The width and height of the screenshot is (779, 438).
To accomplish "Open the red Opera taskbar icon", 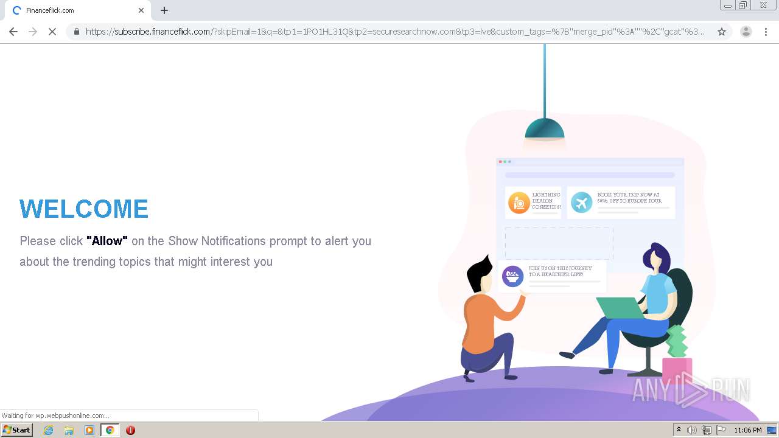I will coord(130,430).
